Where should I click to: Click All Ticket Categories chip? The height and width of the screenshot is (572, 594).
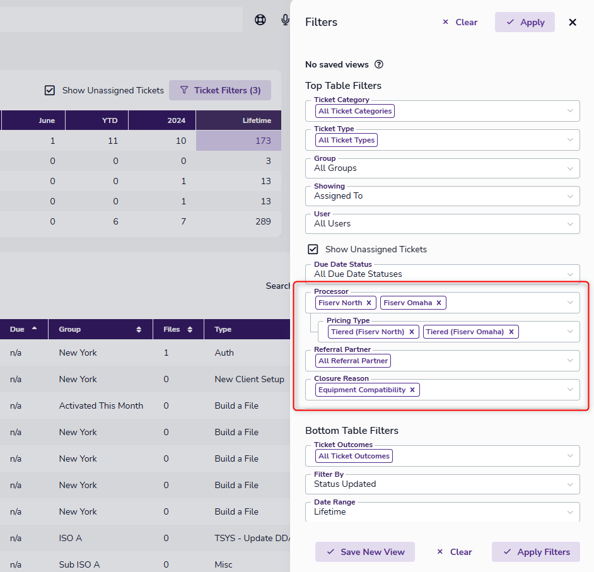[355, 111]
